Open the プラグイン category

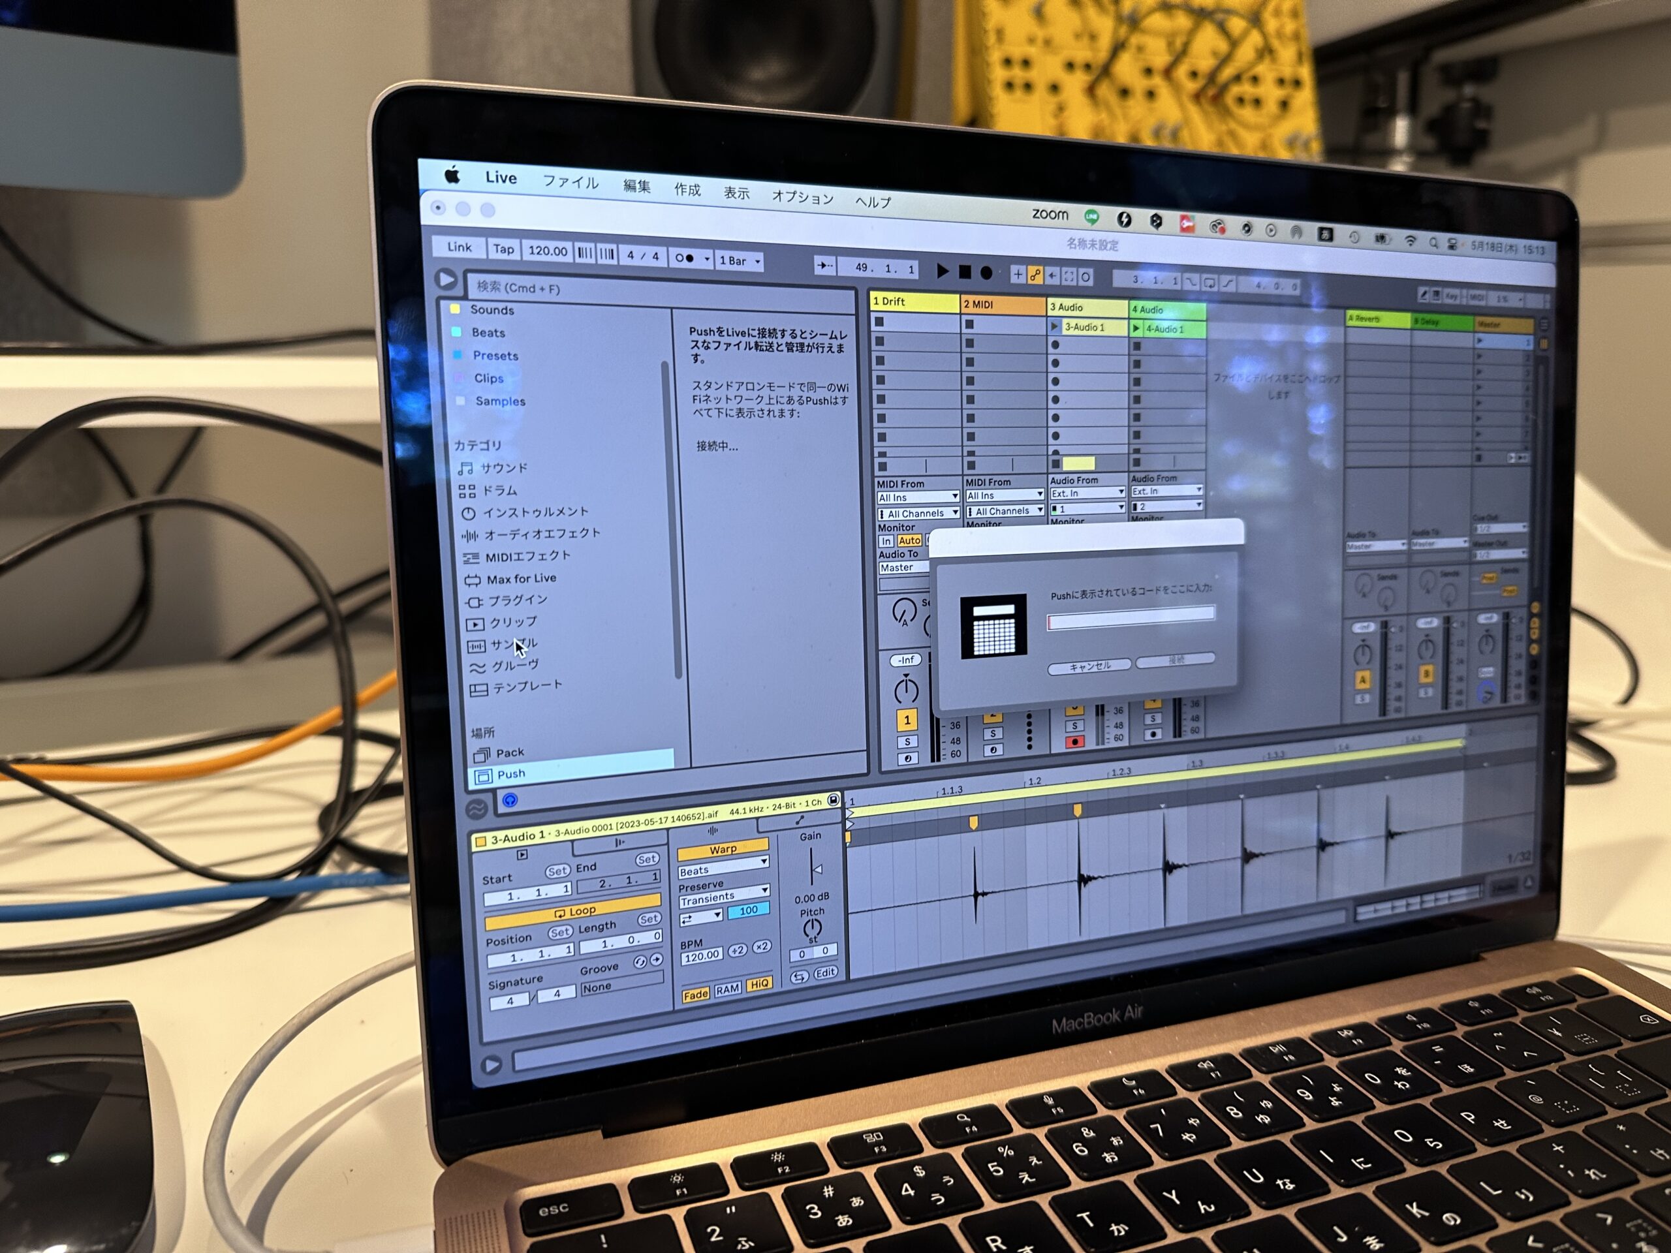tap(507, 601)
